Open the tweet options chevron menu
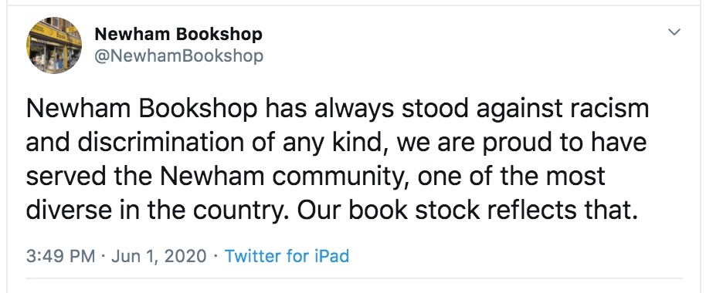The height and width of the screenshot is (293, 723). [x=674, y=32]
